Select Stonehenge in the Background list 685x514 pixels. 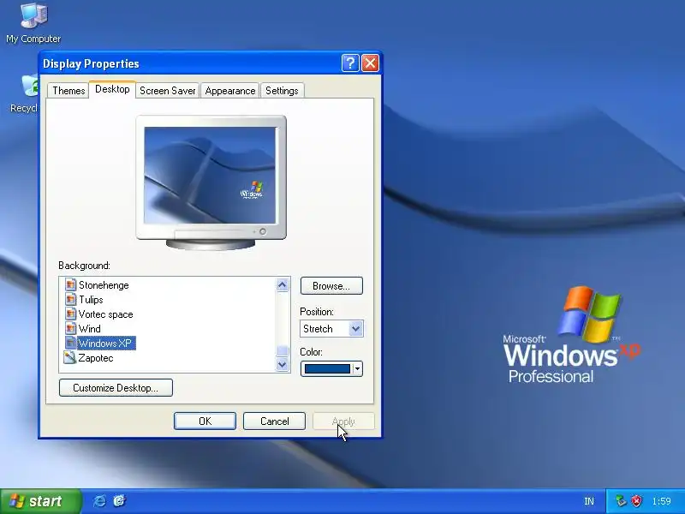coord(104,285)
